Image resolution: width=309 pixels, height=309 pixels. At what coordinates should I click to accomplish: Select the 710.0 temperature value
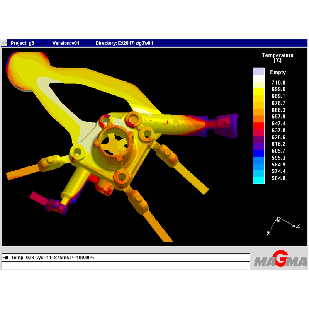click(x=278, y=83)
